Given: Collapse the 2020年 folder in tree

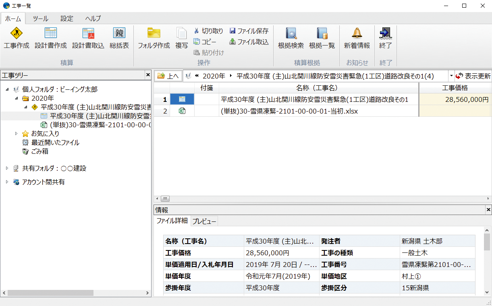Looking at the screenshot, I should 17,98.
